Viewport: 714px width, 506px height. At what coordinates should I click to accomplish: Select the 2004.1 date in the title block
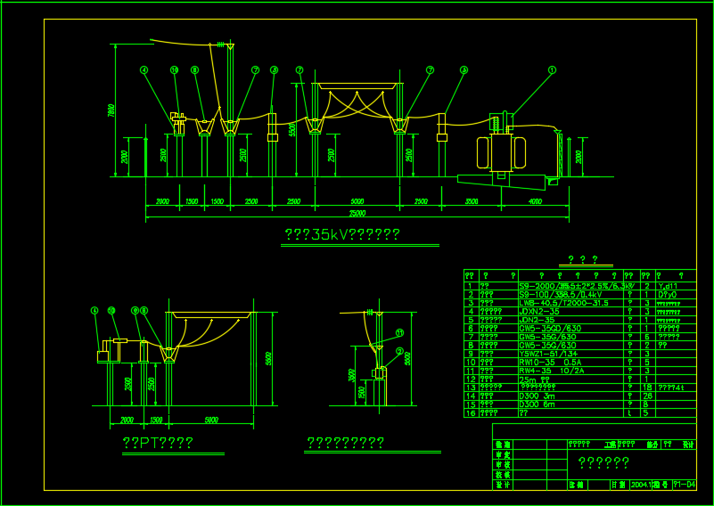[x=640, y=486]
